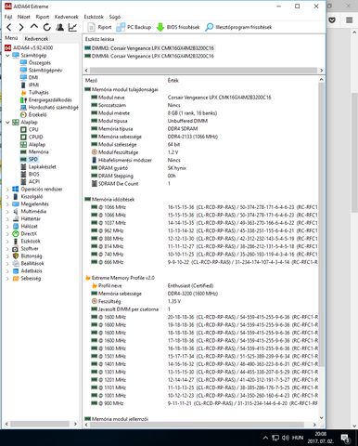The width and height of the screenshot is (358, 446).
Task: Open Illesztőprogram frissítések driver updates
Action: point(238,27)
